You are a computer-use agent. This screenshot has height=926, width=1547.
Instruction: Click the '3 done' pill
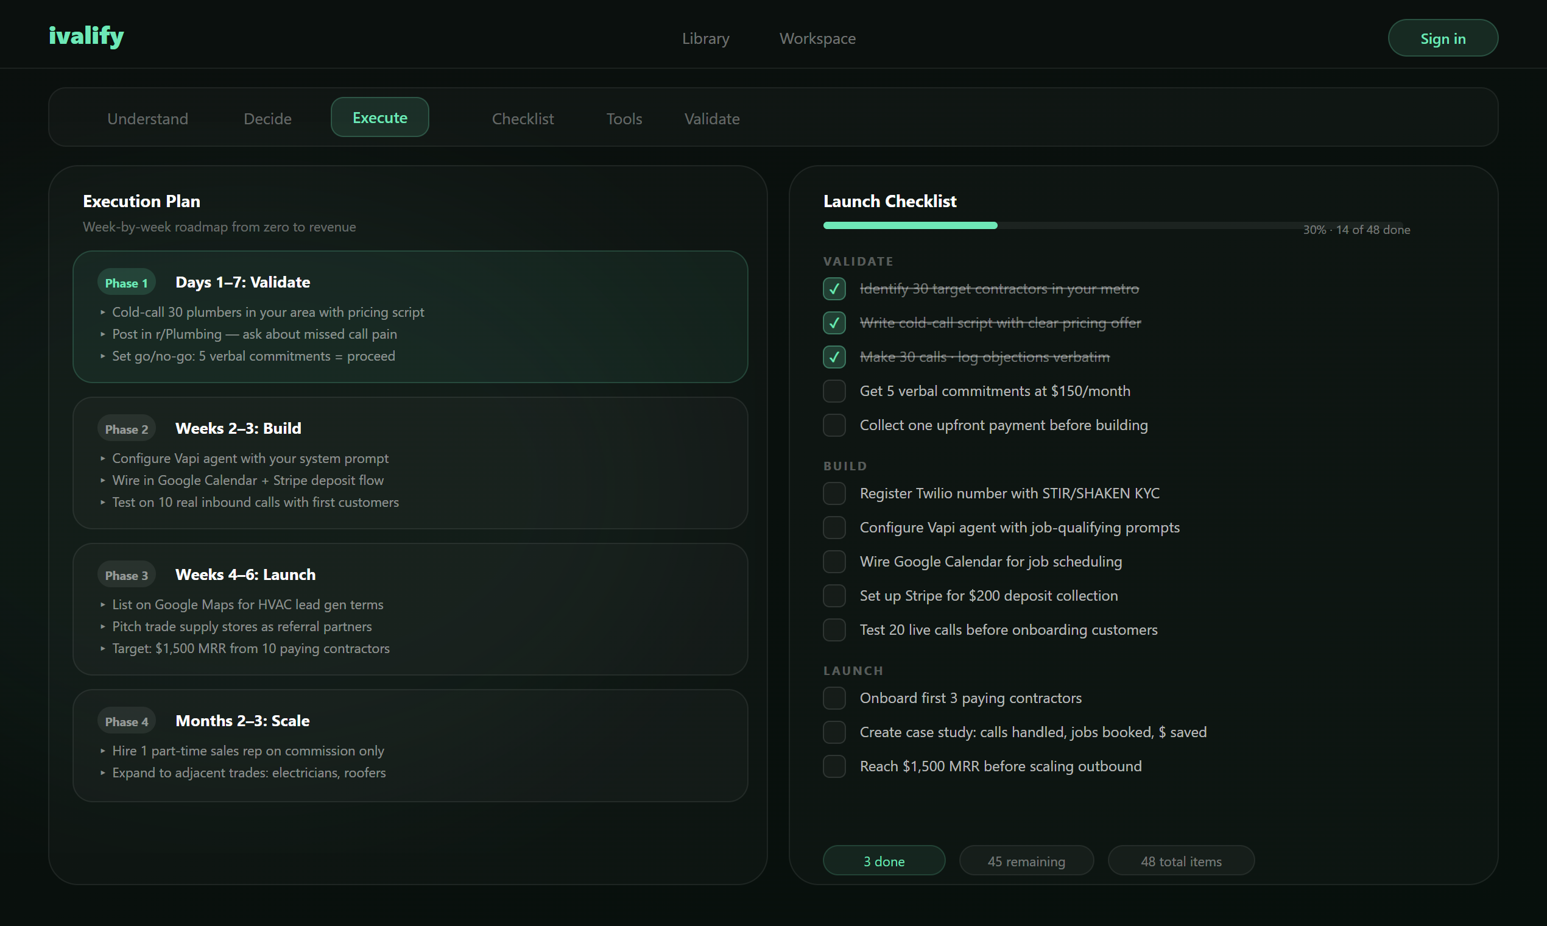[884, 861]
